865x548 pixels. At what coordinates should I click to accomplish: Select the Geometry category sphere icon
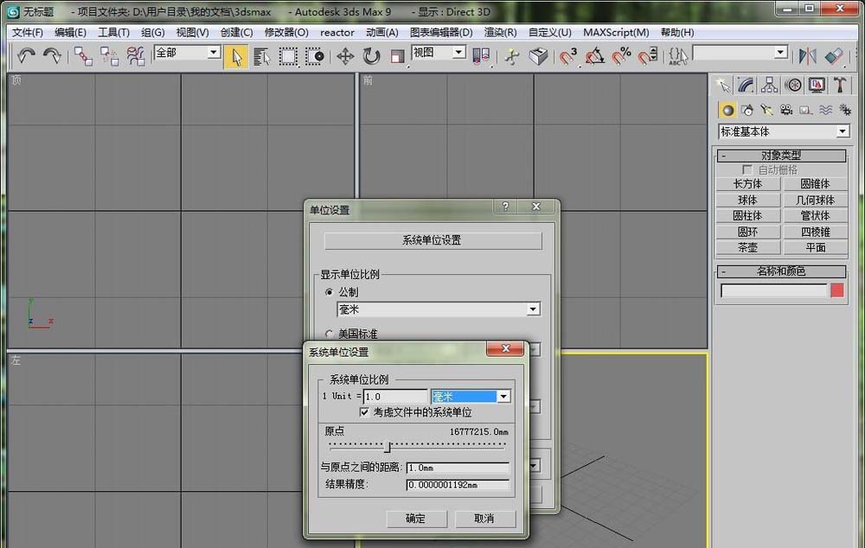[727, 111]
